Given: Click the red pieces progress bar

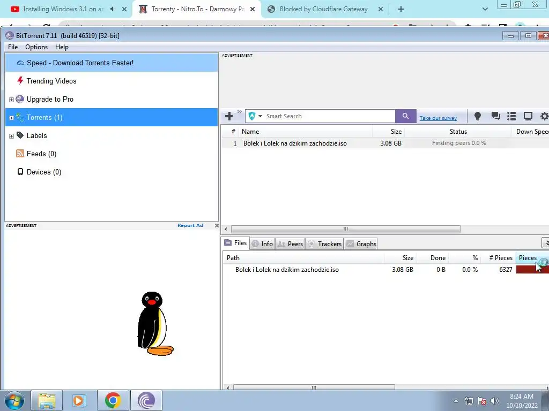Looking at the screenshot, I should coord(532,269).
